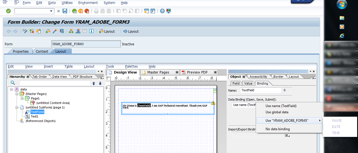Click the Activate magic wand icon
The image size is (358, 153).
pos(55,31)
